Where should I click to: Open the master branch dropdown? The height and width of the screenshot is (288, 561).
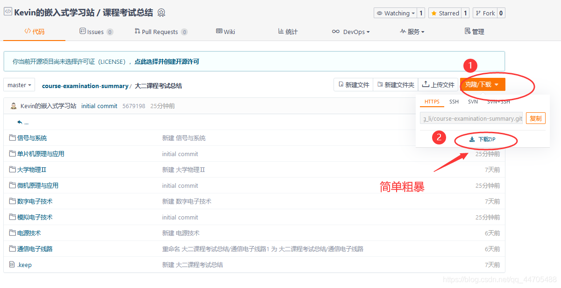click(20, 85)
